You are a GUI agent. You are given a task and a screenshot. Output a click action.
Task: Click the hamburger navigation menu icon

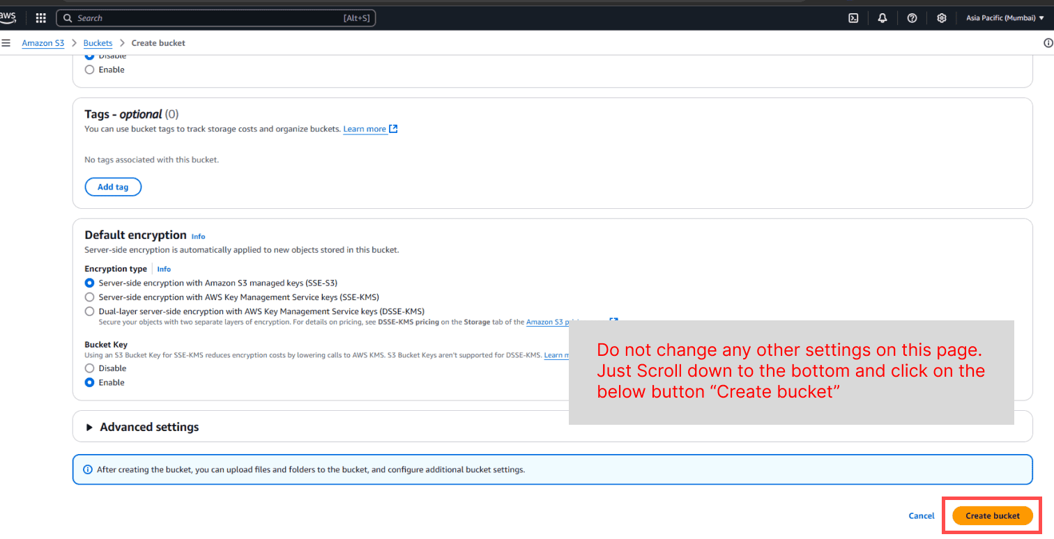point(6,42)
